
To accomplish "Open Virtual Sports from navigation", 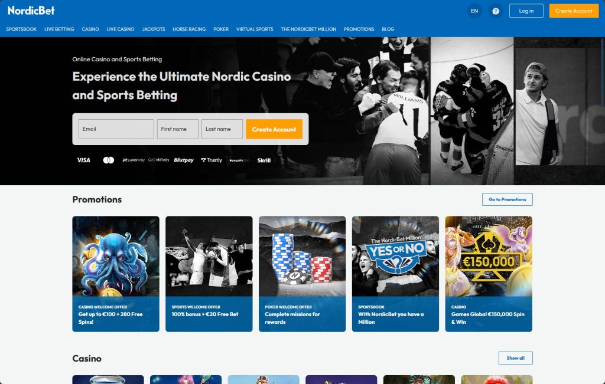I will coord(255,29).
